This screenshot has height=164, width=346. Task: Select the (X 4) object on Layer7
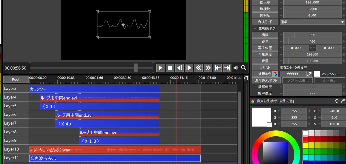click(x=107, y=124)
